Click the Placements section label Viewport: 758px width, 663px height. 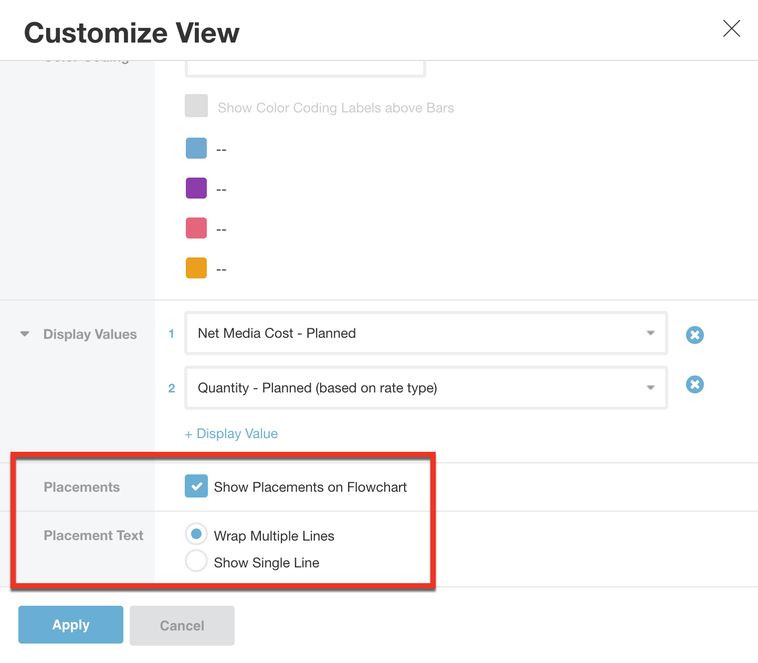point(81,486)
